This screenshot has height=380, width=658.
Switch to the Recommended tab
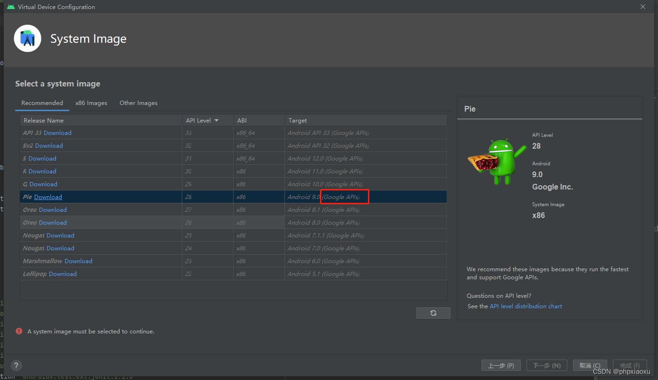tap(42, 103)
